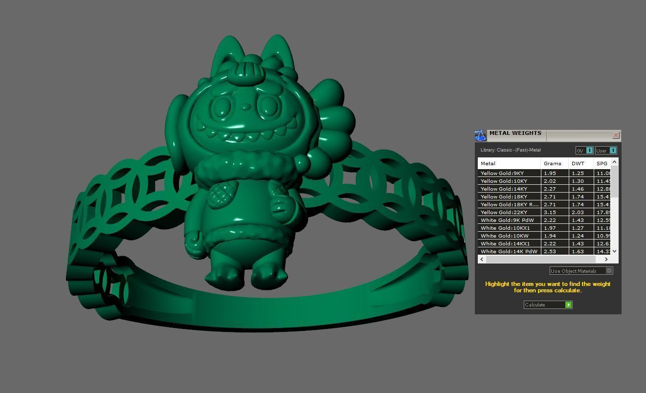The height and width of the screenshot is (393, 646).
Task: Click the Metal Weights scale icon
Action: tap(481, 135)
